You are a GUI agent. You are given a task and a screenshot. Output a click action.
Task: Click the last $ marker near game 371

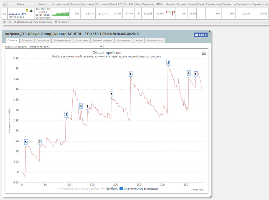coord(196,74)
